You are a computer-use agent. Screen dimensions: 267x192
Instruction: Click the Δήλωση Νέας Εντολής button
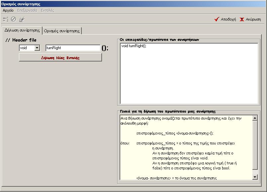click(60, 58)
